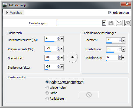
Task: Open the Facetten value dropdown arrow
Action: coord(123,40)
